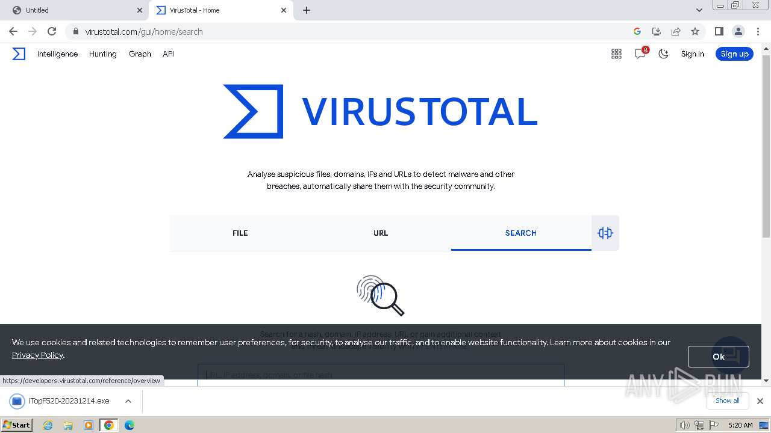Toggle dark mode with the moon icon

pos(664,54)
